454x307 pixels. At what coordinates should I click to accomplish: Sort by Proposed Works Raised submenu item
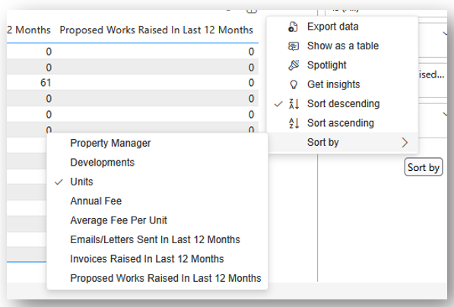[157, 278]
